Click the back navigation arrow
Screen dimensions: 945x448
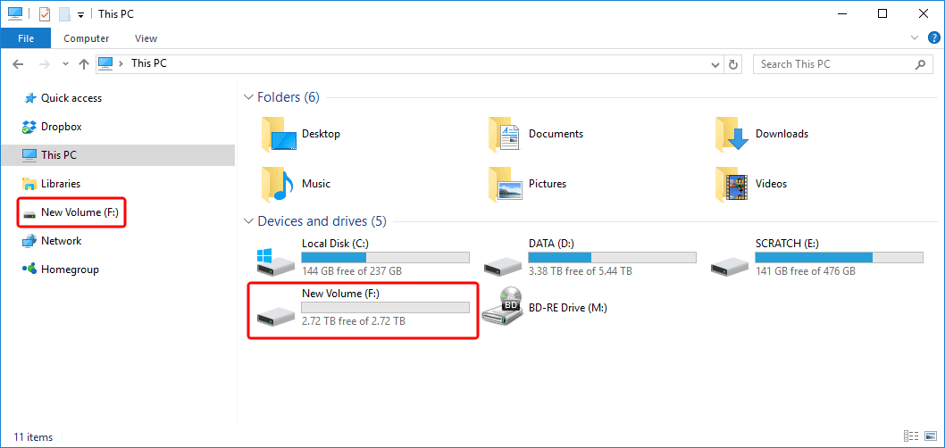[x=19, y=64]
